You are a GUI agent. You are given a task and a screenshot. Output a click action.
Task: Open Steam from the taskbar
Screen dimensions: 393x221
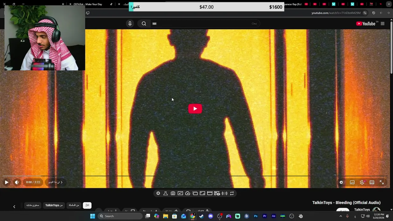pyautogui.click(x=201, y=216)
